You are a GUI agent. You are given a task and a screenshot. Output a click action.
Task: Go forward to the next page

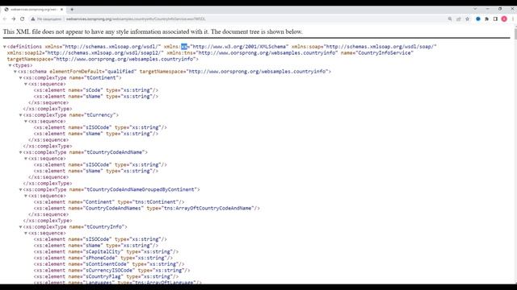tap(14, 19)
